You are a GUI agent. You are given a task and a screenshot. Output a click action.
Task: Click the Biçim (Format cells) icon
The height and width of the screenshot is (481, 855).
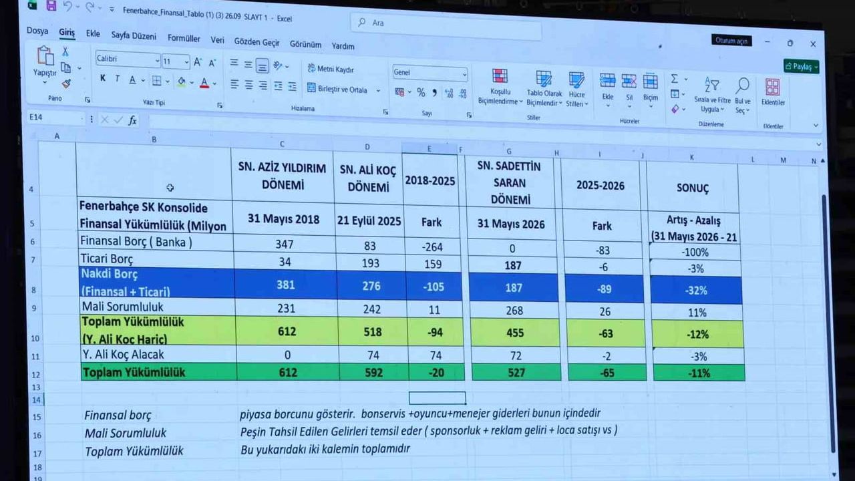[651, 82]
